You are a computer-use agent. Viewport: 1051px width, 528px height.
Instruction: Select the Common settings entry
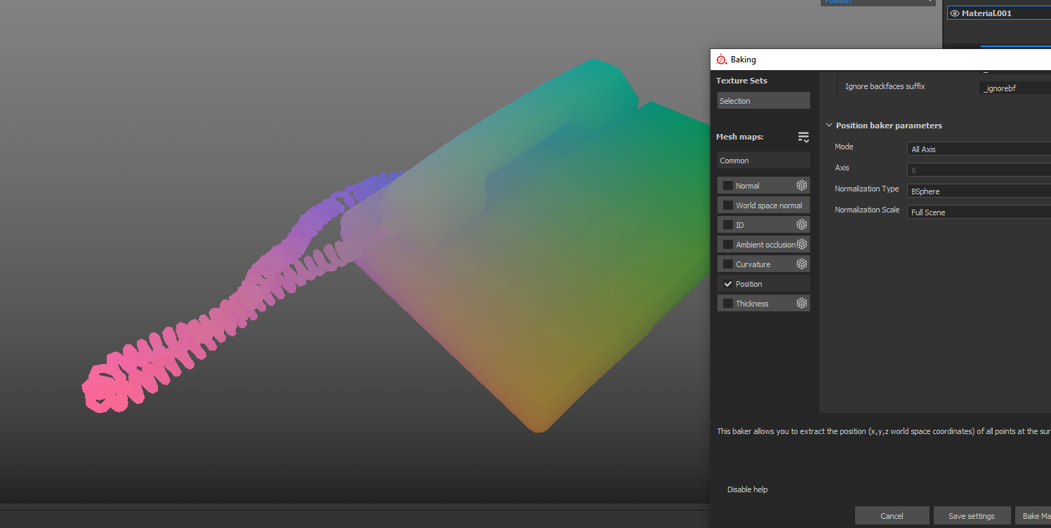pyautogui.click(x=763, y=161)
